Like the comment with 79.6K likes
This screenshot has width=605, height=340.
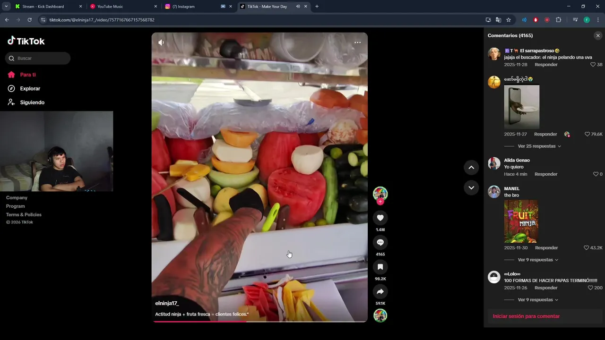[x=588, y=134]
